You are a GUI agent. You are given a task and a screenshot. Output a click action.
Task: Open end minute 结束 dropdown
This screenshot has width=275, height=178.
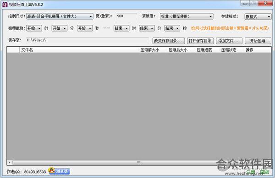(147, 28)
